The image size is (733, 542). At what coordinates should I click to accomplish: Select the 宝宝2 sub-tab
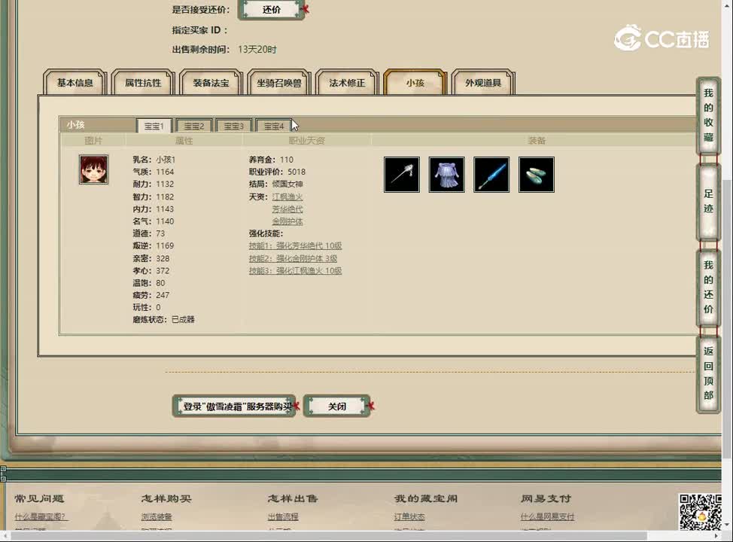[194, 126]
